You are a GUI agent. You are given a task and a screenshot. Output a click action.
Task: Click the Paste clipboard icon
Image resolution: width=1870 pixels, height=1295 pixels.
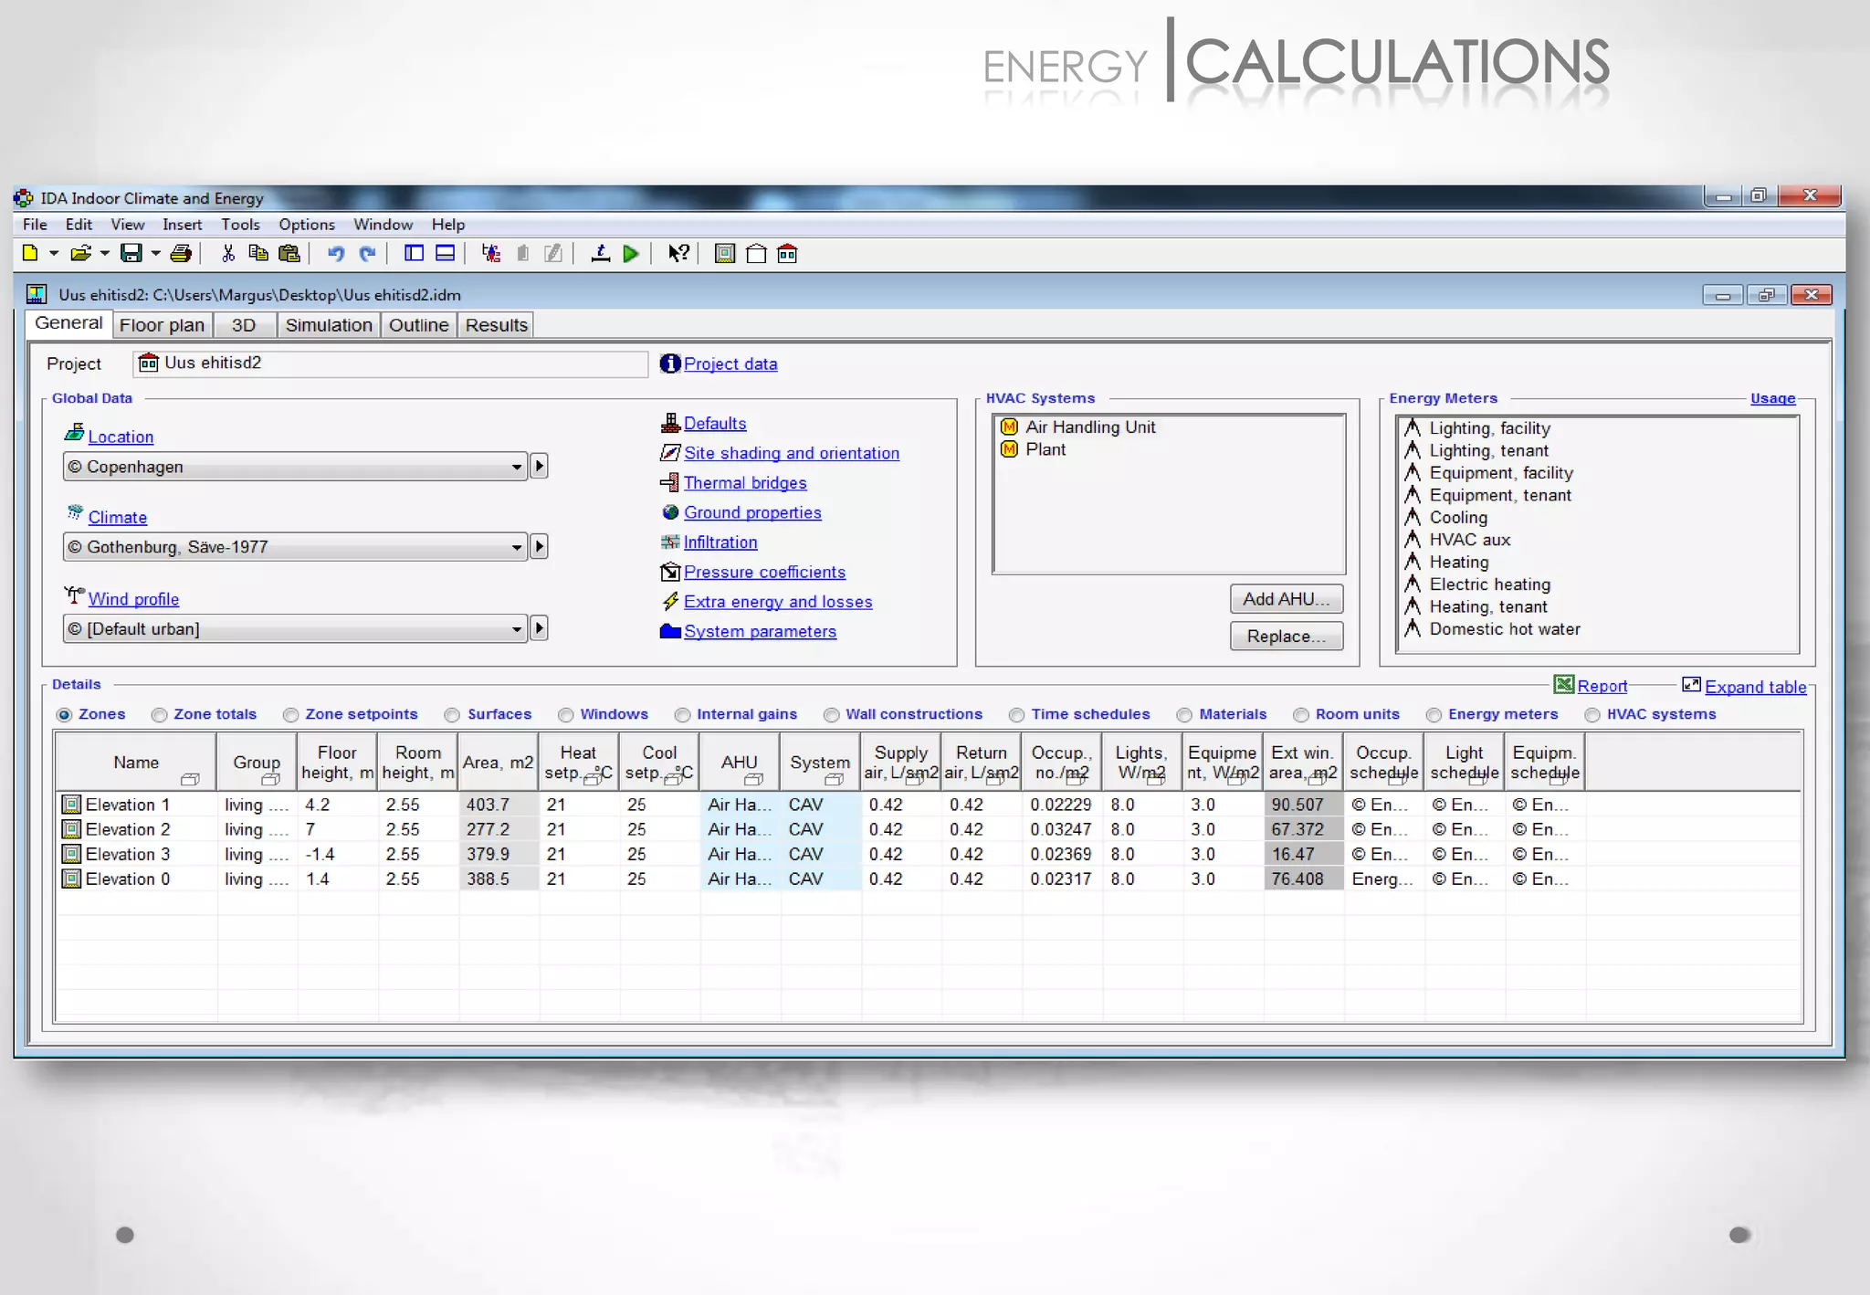(289, 254)
